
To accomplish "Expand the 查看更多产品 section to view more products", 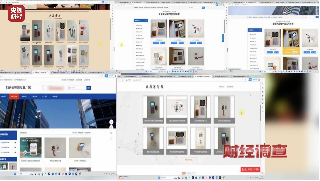I will (x=188, y=160).
